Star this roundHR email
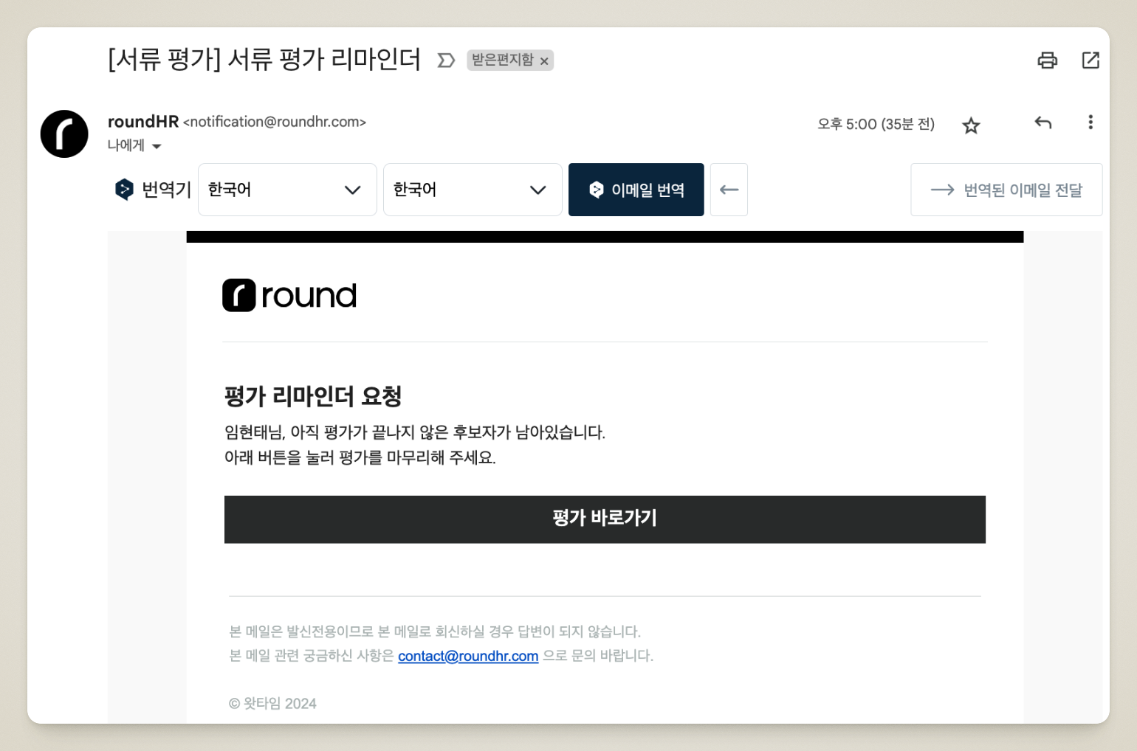The height and width of the screenshot is (751, 1137). [971, 125]
